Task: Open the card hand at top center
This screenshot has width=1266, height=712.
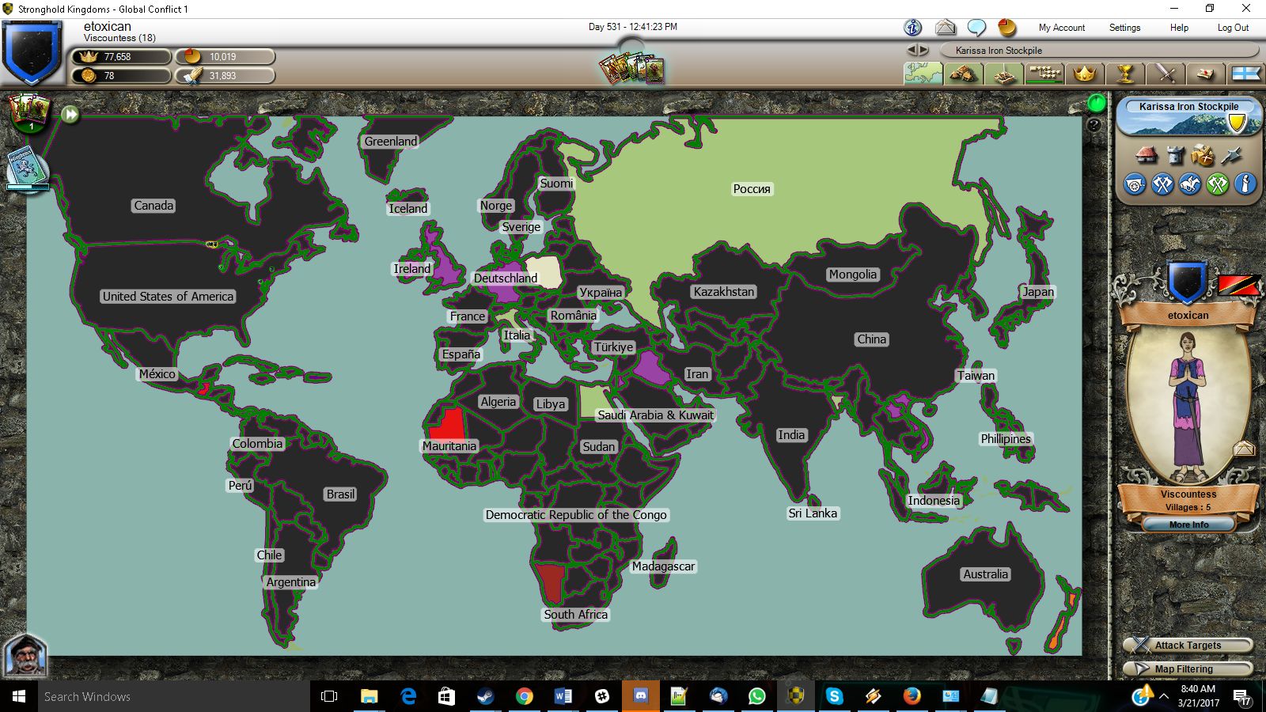Action: 631,68
